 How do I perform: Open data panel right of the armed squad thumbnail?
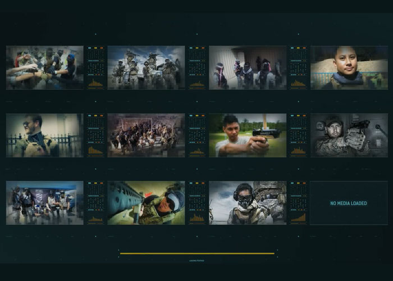(196, 67)
